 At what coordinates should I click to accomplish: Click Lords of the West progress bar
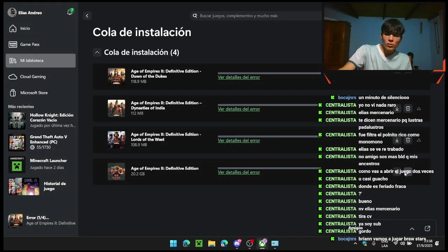point(269,136)
